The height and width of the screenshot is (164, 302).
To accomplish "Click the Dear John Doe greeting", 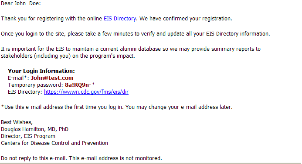I will coord(21,3).
